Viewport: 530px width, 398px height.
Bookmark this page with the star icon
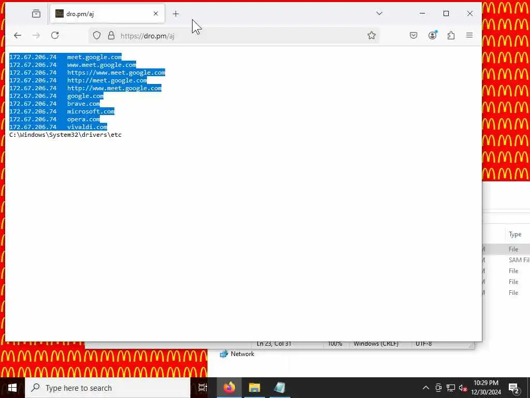[372, 35]
